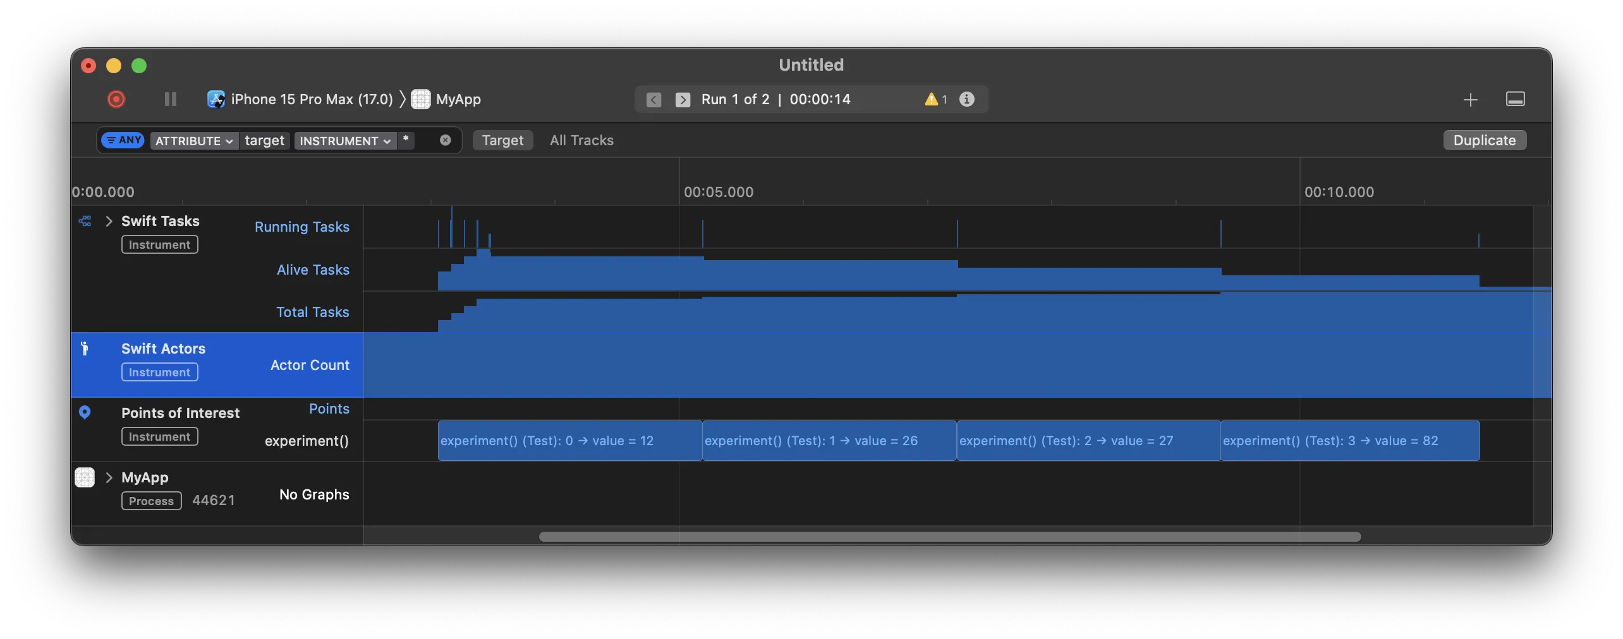Screen dimensions: 1623x639
Task: Pause the recording
Action: [x=171, y=99]
